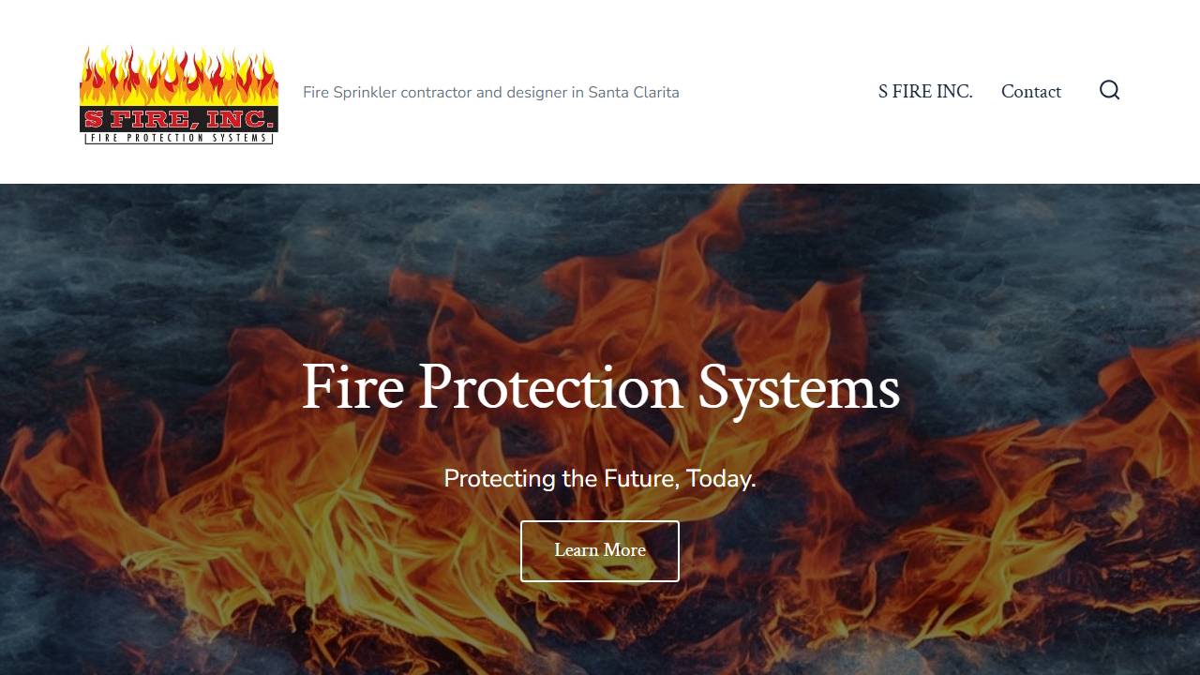Select the "Fire Protection Systems" hero heading
The image size is (1200, 675).
[x=600, y=387]
